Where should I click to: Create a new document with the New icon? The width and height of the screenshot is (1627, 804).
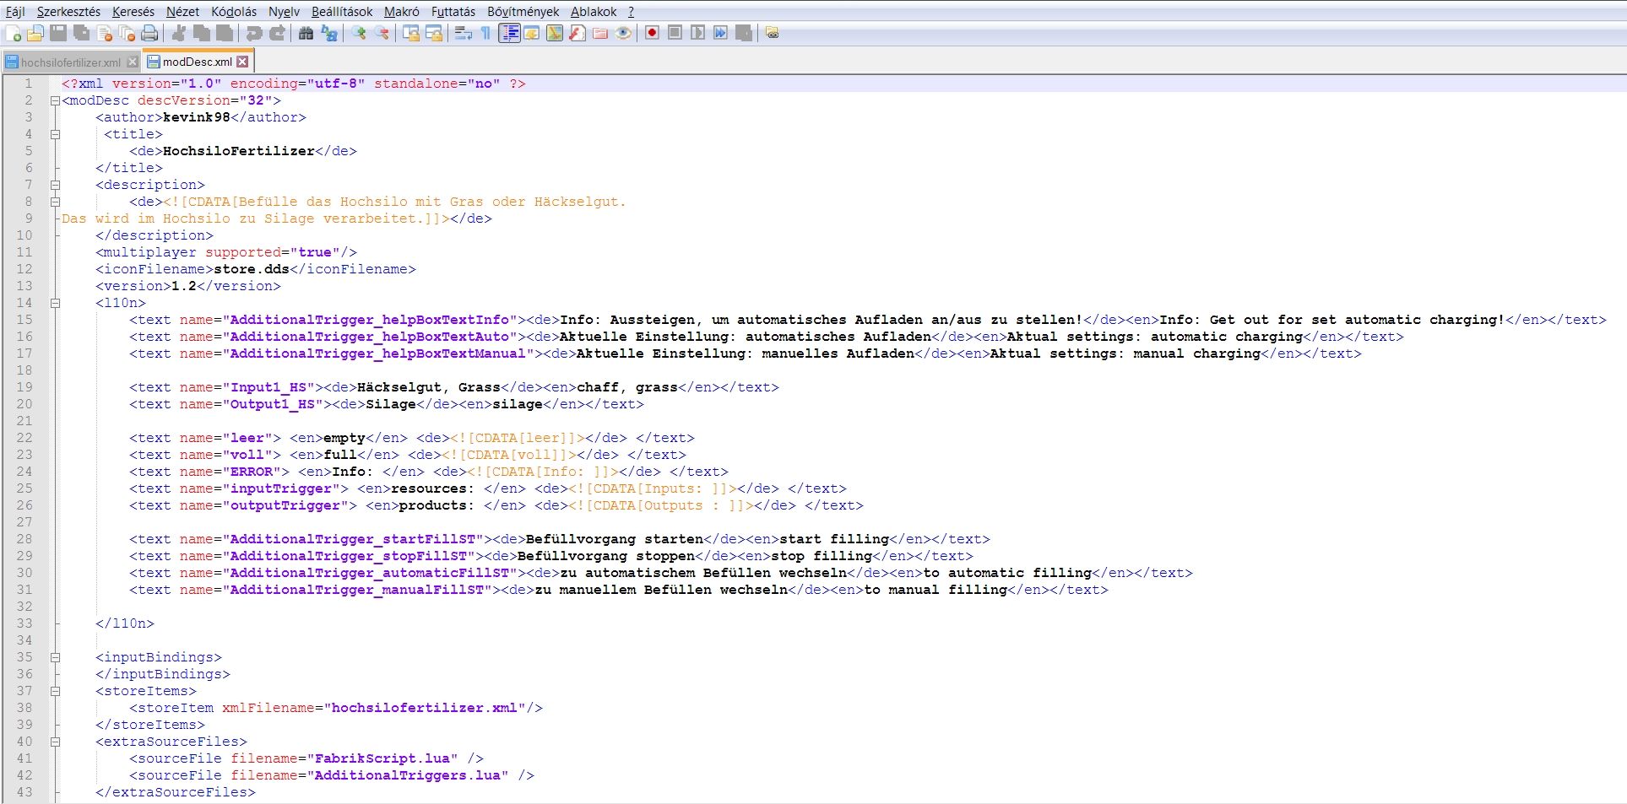[14, 33]
